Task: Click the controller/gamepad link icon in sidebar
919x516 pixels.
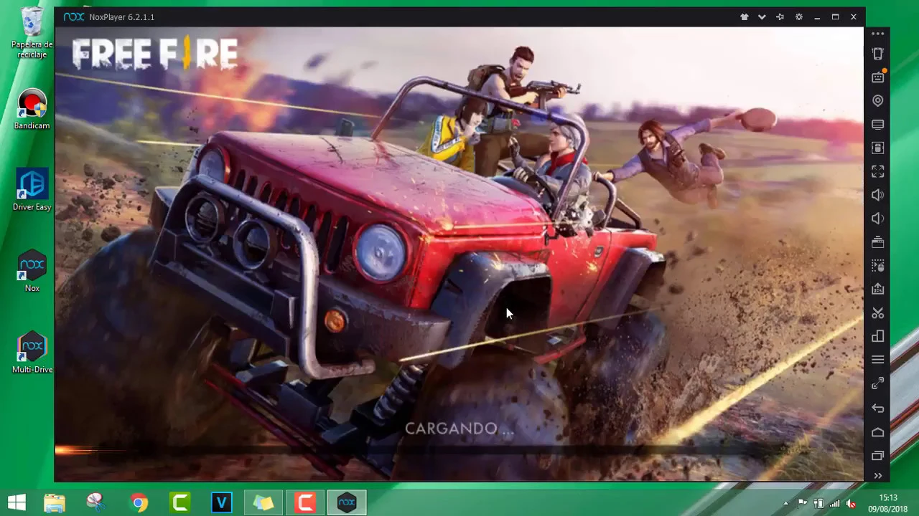Action: point(877,384)
